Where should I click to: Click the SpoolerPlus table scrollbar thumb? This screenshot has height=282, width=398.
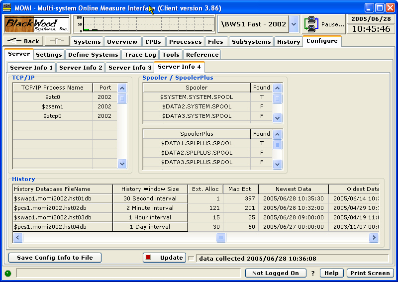coord(278,144)
